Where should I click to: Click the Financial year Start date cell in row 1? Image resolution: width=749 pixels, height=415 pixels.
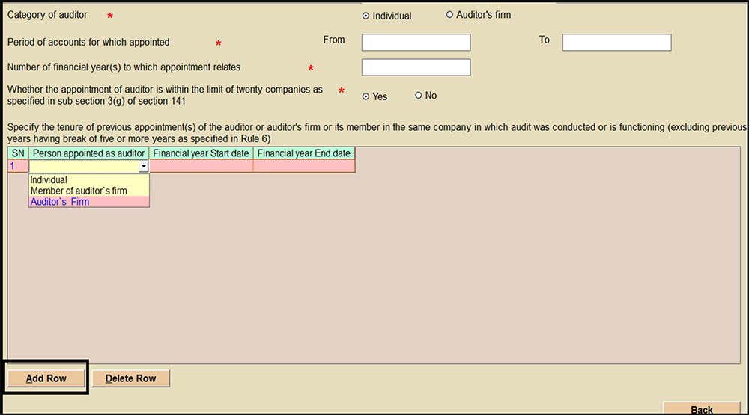(x=201, y=166)
